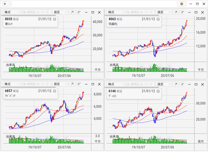This screenshot has width=208, height=152.
Task: Expand the 6857 アドバンテ info chevron
Action: pyautogui.click(x=55, y=91)
